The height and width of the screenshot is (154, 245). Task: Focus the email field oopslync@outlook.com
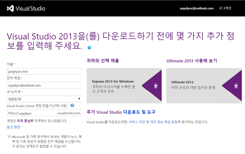point(44,85)
